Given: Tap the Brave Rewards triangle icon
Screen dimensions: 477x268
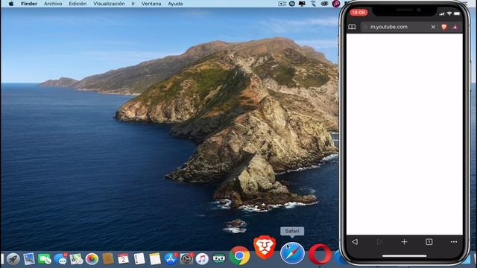Looking at the screenshot, I should [455, 27].
